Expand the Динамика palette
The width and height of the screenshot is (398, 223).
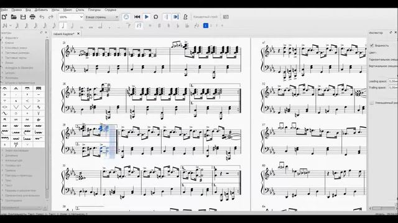pyautogui.click(x=11, y=155)
